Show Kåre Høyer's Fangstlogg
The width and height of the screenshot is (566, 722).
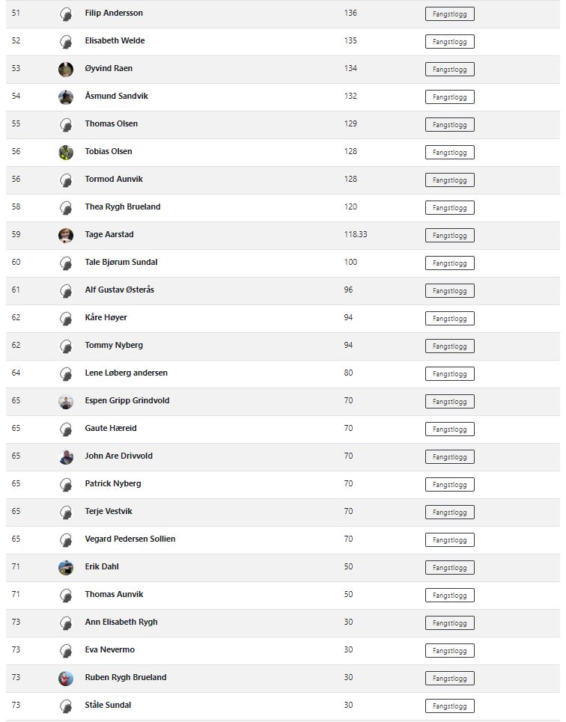tap(449, 319)
